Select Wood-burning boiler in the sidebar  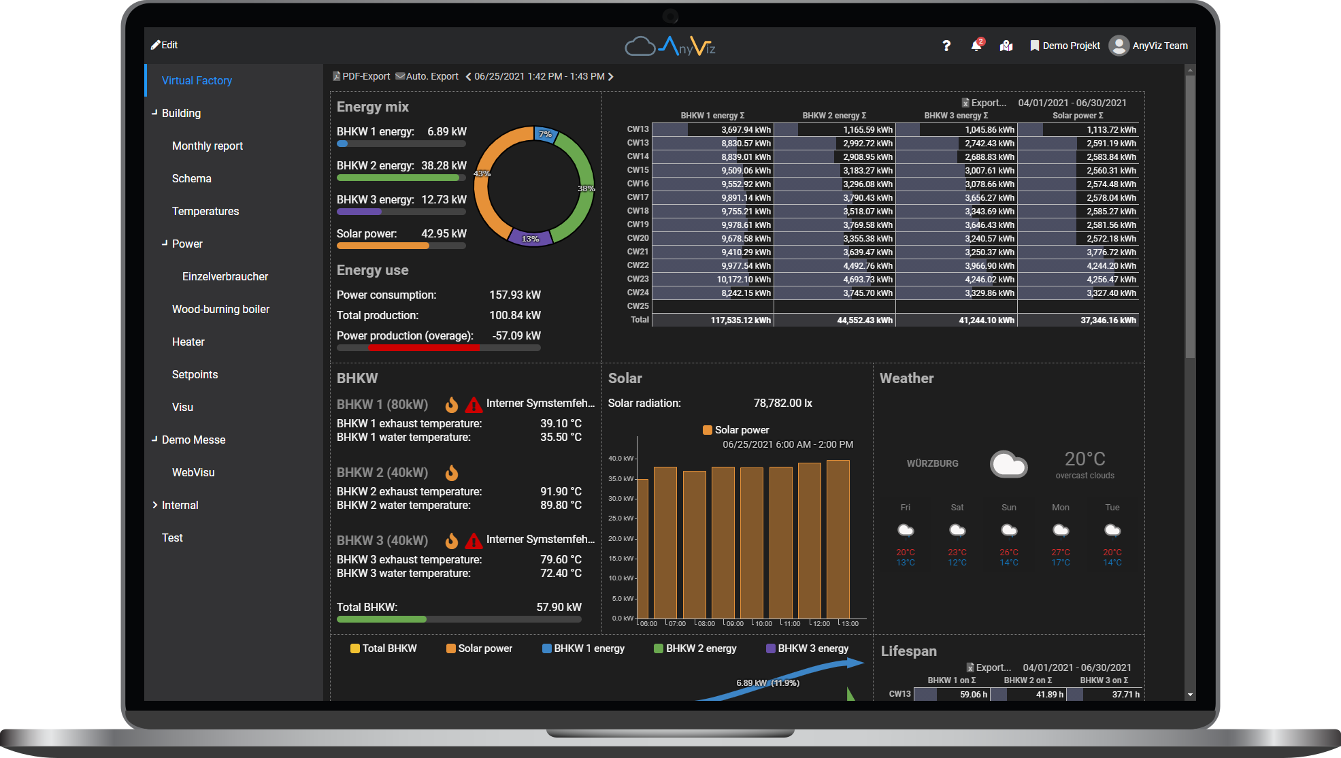(x=220, y=309)
